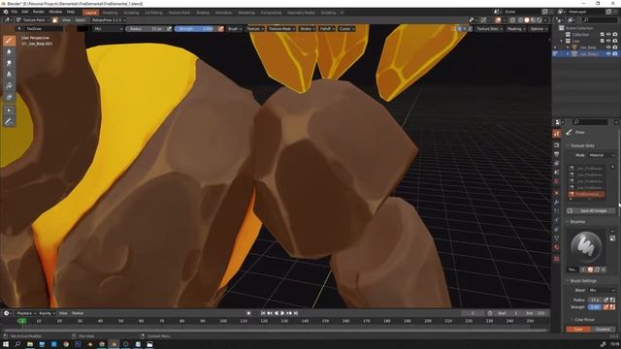Toggle auto keying record button
The width and height of the screenshot is (621, 349).
[248, 313]
